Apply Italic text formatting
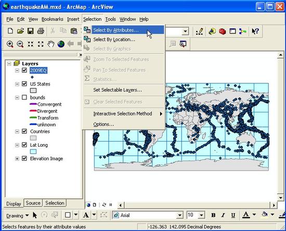Screen dimensions: 286x231 [x=223, y=215]
